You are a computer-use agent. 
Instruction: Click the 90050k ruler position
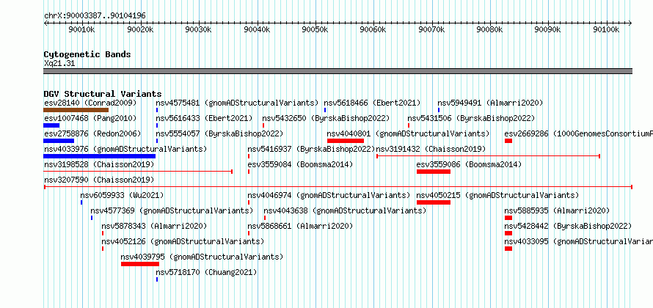coord(315,29)
